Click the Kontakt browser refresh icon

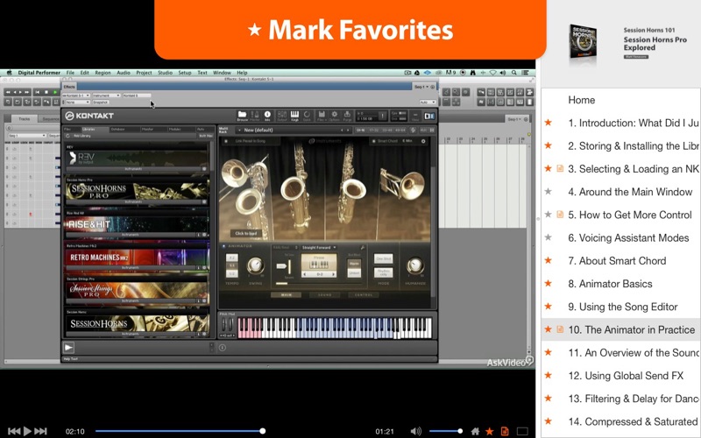point(68,136)
